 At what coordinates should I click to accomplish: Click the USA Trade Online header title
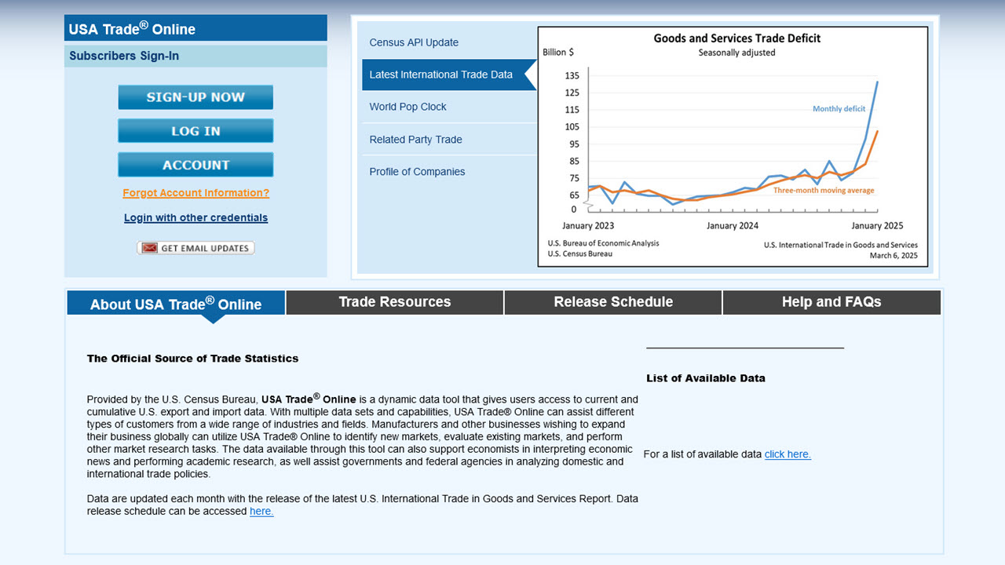tap(132, 29)
